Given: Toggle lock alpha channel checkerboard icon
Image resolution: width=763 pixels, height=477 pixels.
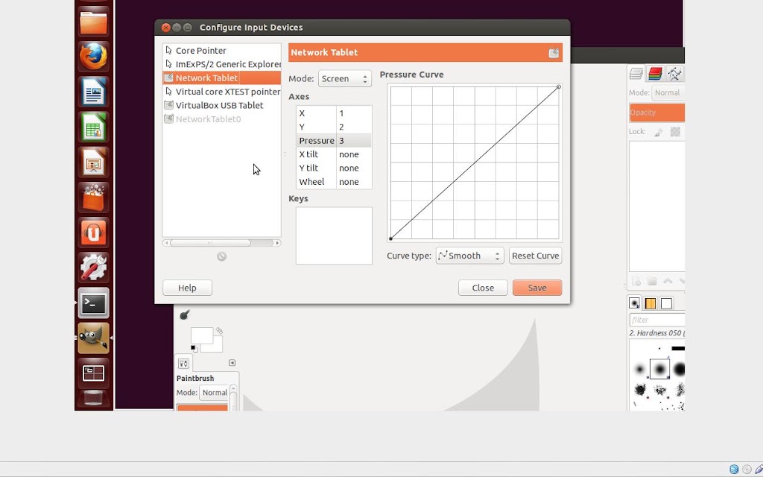Looking at the screenshot, I should click(x=675, y=131).
